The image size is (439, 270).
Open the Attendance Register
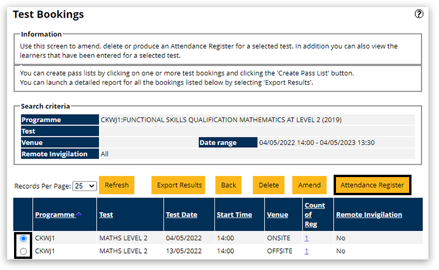coord(372,185)
